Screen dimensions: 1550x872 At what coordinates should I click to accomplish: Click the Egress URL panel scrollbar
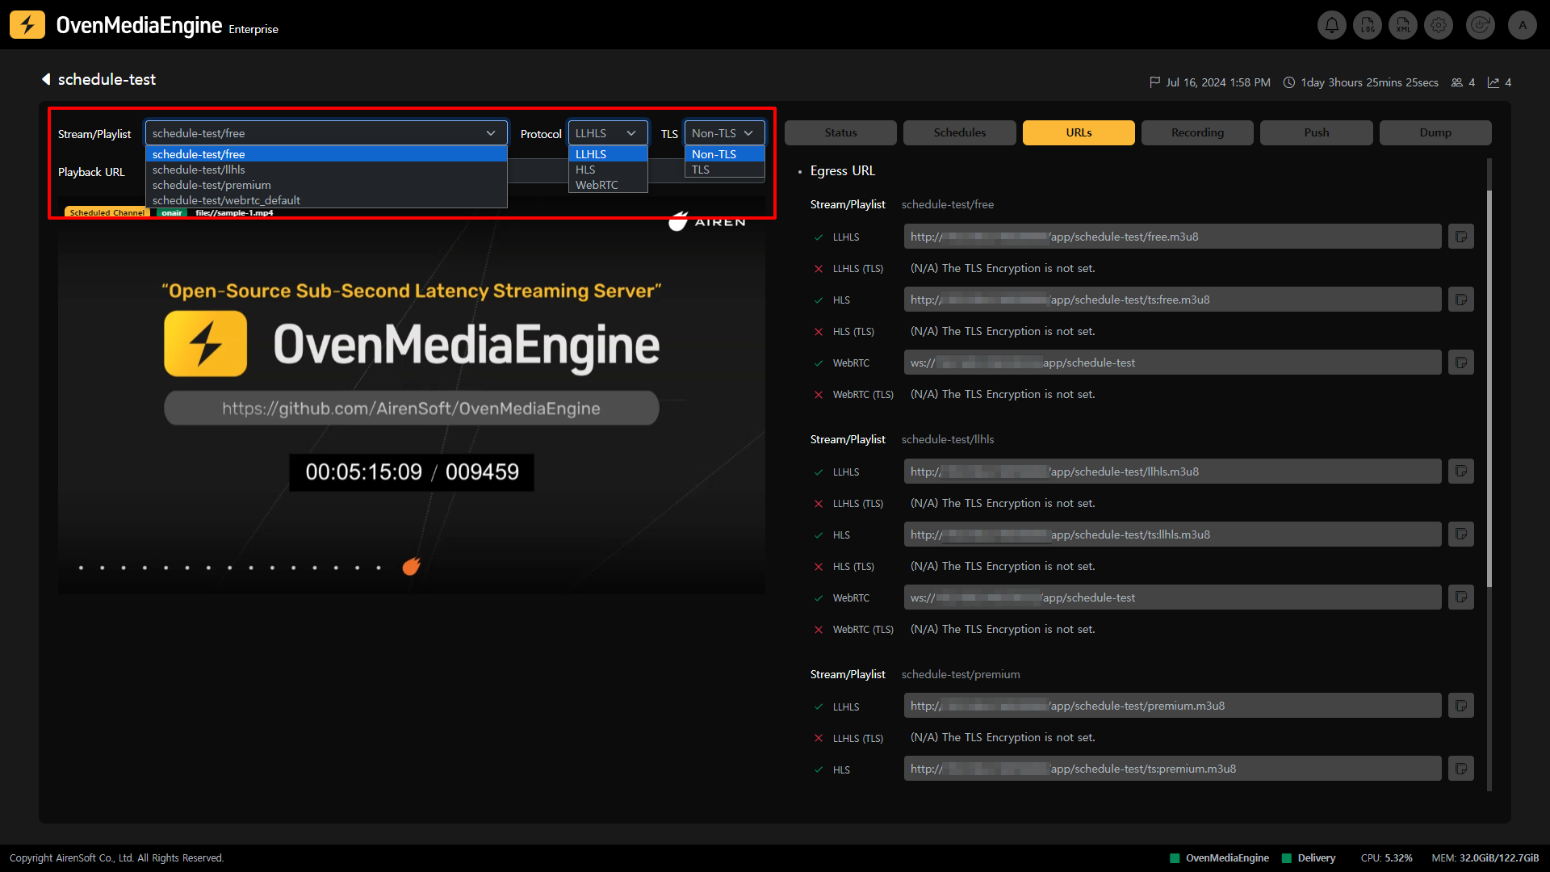1489,388
